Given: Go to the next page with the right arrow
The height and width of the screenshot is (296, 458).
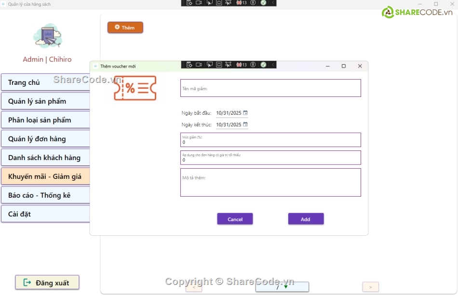Looking at the screenshot, I should [x=370, y=287].
